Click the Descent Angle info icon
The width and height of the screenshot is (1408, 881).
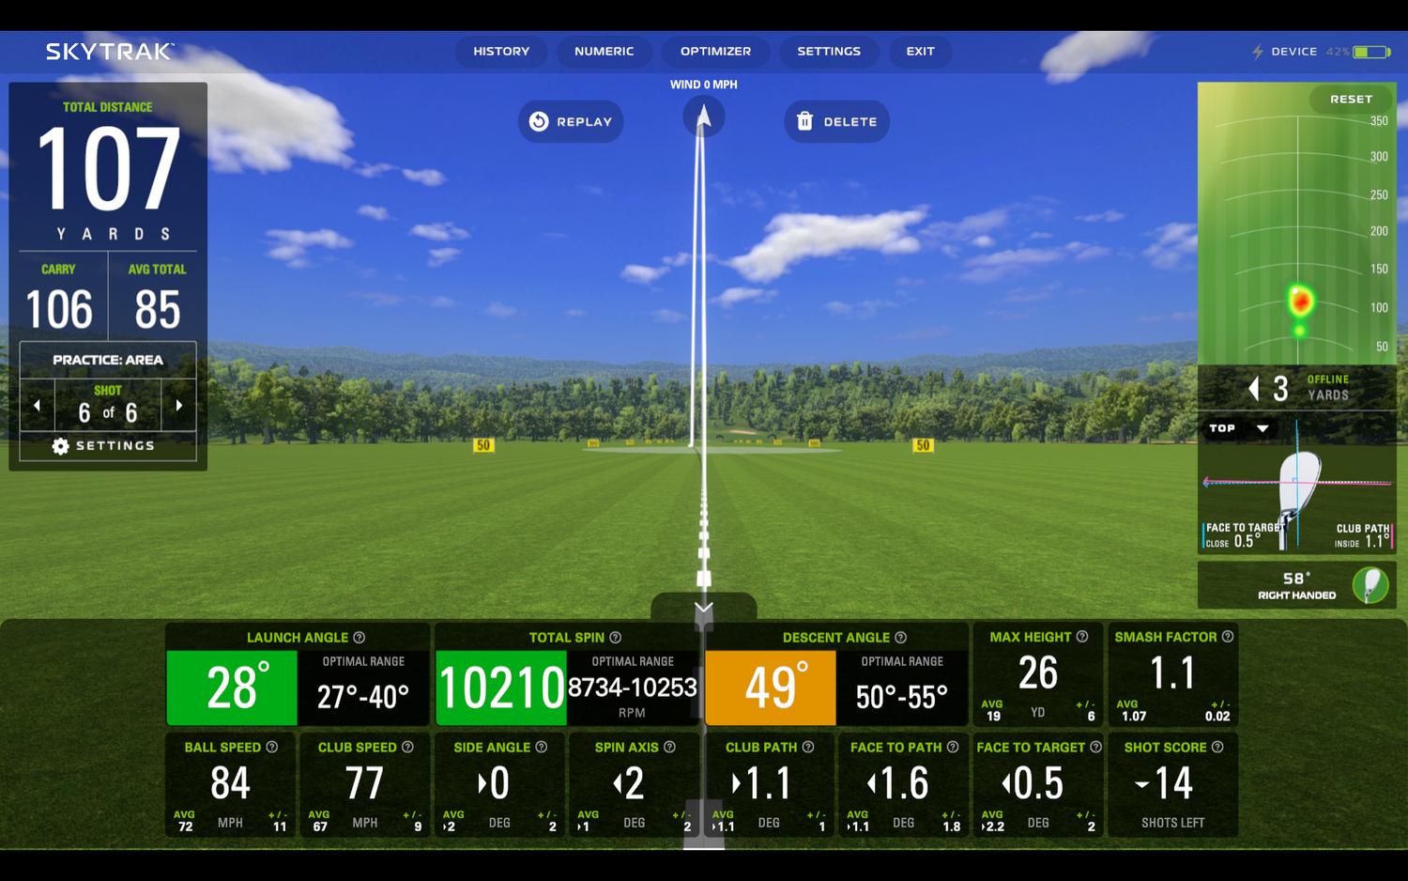point(899,637)
